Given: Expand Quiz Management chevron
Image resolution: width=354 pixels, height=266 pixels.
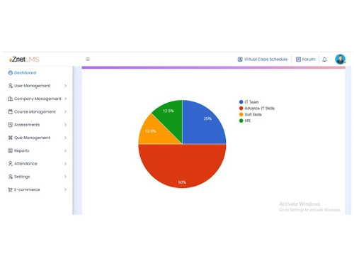Looking at the screenshot, I should click(65, 138).
